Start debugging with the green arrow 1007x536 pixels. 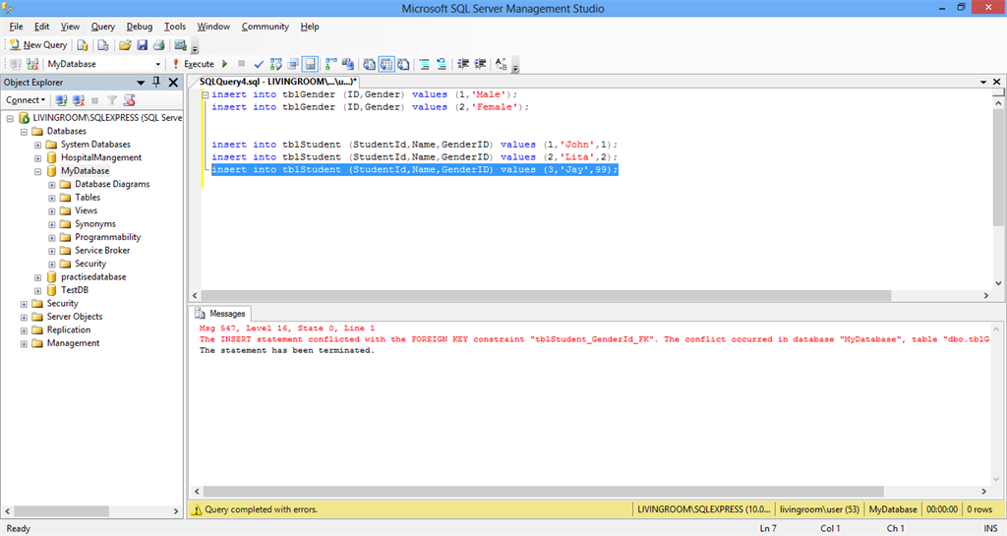click(x=225, y=64)
